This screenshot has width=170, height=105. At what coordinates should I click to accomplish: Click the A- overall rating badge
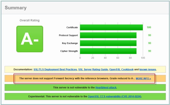30,39
